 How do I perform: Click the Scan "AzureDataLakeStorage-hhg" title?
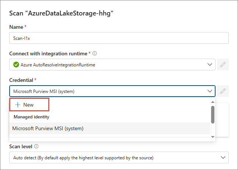point(61,13)
